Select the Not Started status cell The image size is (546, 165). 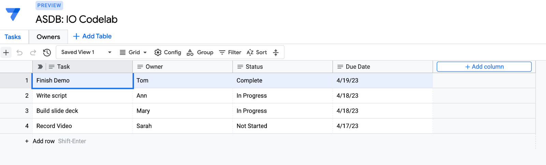(x=252, y=126)
